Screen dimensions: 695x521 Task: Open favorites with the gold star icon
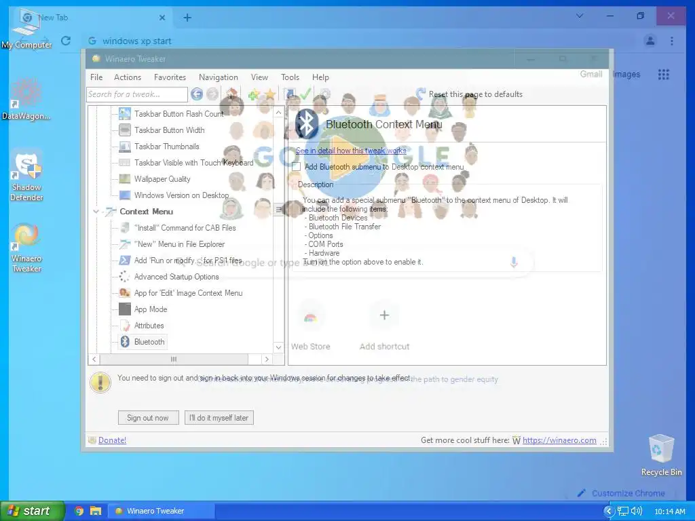click(x=270, y=94)
